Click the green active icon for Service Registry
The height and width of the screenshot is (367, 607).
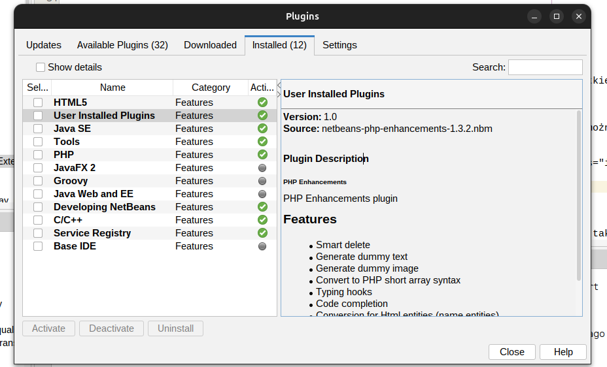click(x=262, y=233)
